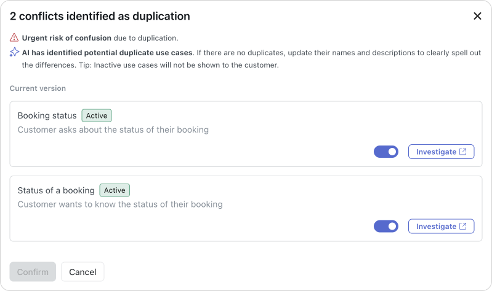Click the Active badge beside Booking status

[x=97, y=115]
